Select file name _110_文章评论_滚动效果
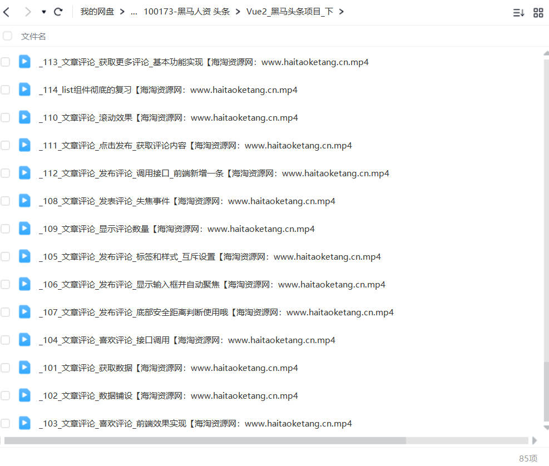This screenshot has height=466, width=549. 169,118
